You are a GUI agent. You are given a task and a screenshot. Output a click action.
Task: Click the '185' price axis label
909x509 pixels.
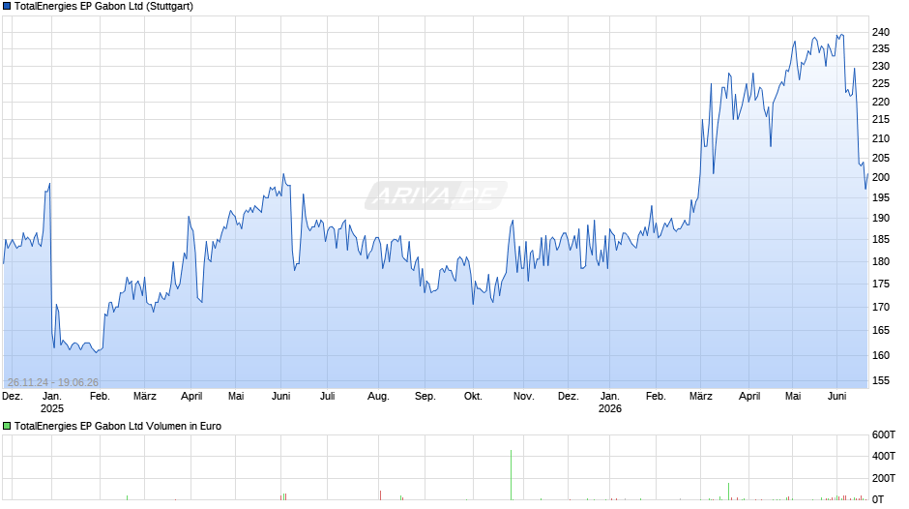click(x=881, y=240)
